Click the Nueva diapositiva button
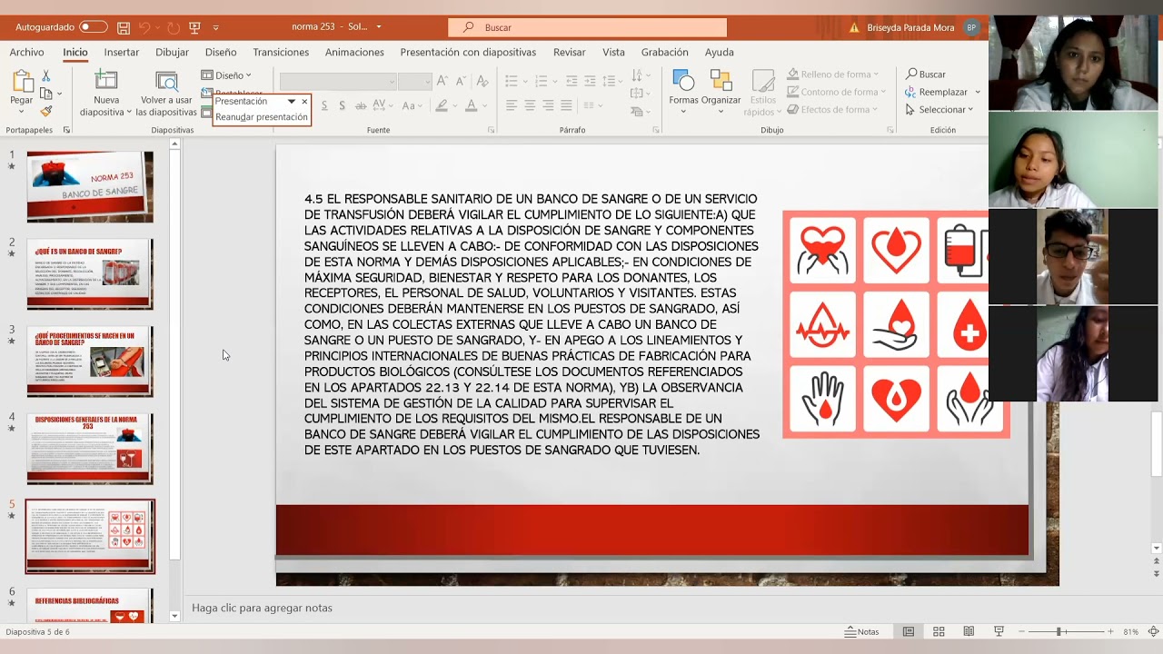Image resolution: width=1163 pixels, height=654 pixels. pos(106,94)
